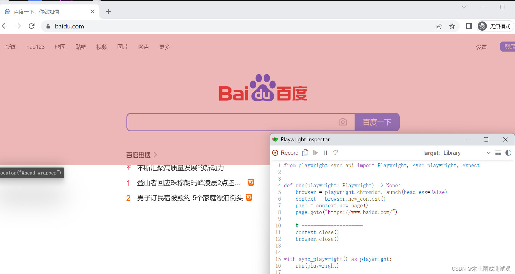Minimize the Chrome browser window
Image resolution: width=515 pixels, height=274 pixels.
point(483,7)
